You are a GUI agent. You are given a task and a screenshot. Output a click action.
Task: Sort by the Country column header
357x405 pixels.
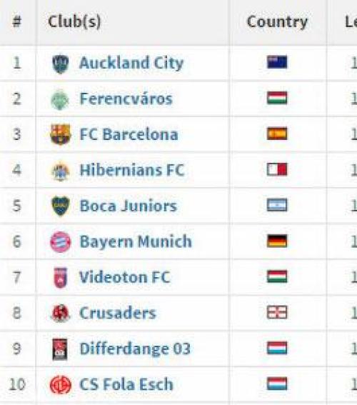click(277, 21)
